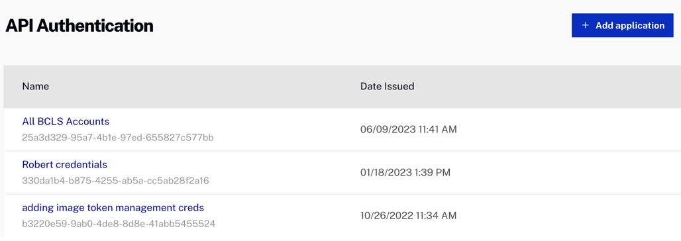This screenshot has width=681, height=241.
Task: Sort by the Name column header
Action: [x=36, y=87]
